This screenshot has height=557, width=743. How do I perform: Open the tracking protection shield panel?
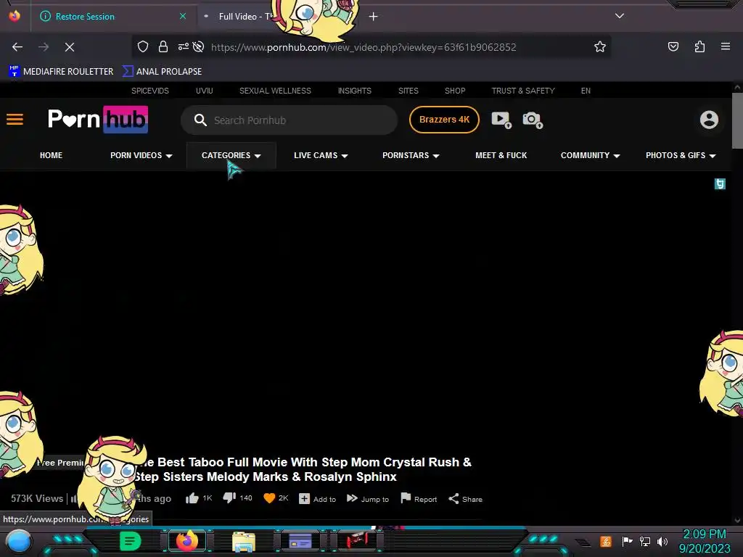click(143, 46)
